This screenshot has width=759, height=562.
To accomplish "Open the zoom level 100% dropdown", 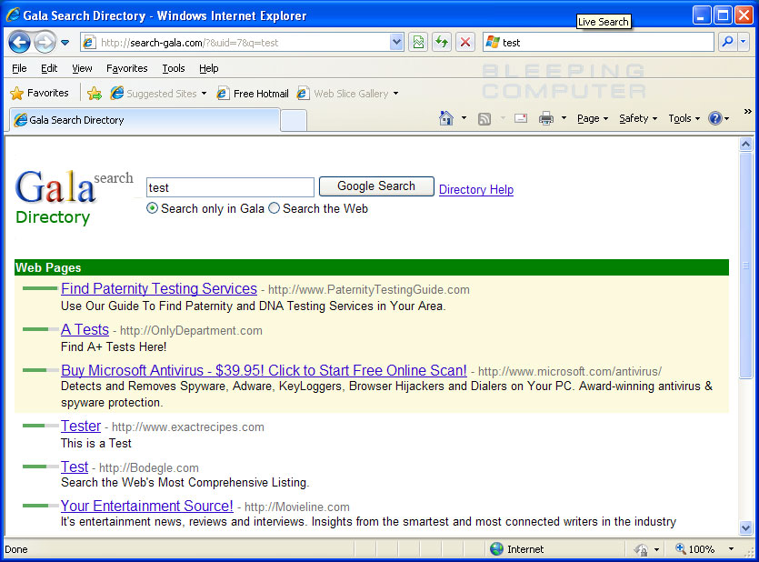I will pyautogui.click(x=731, y=549).
